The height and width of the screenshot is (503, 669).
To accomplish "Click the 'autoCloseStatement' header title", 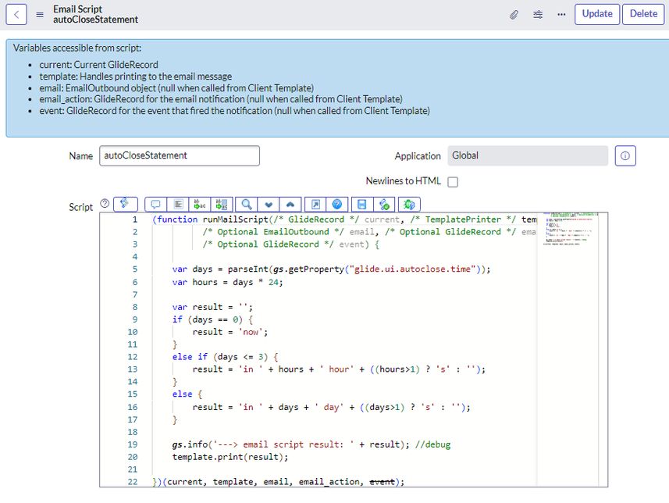I will click(95, 20).
